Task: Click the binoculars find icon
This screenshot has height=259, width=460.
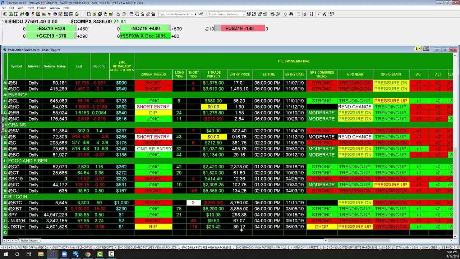Action: [291, 14]
